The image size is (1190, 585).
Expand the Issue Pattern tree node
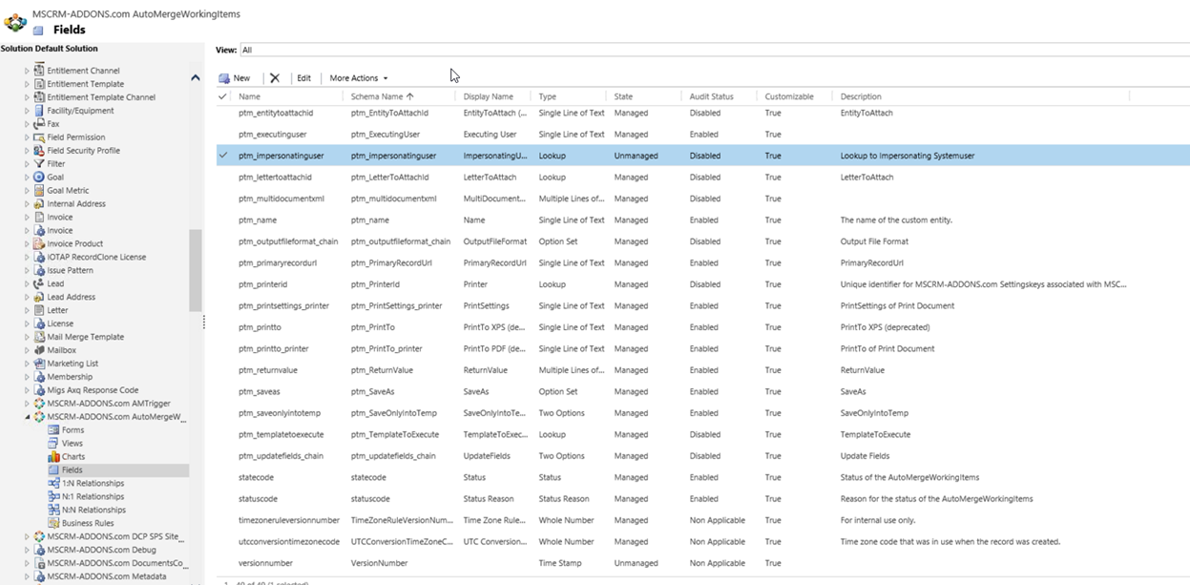[27, 271]
